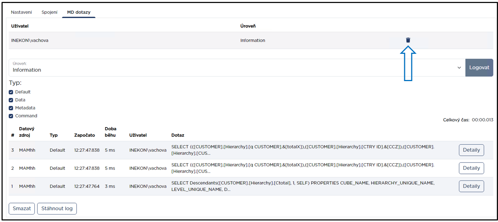Click the Započato column header

(84, 135)
